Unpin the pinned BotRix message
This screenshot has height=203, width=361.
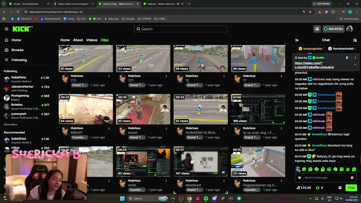[347, 58]
